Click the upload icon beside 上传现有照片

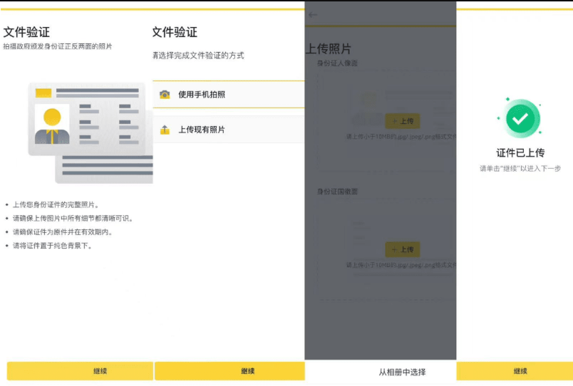165,130
